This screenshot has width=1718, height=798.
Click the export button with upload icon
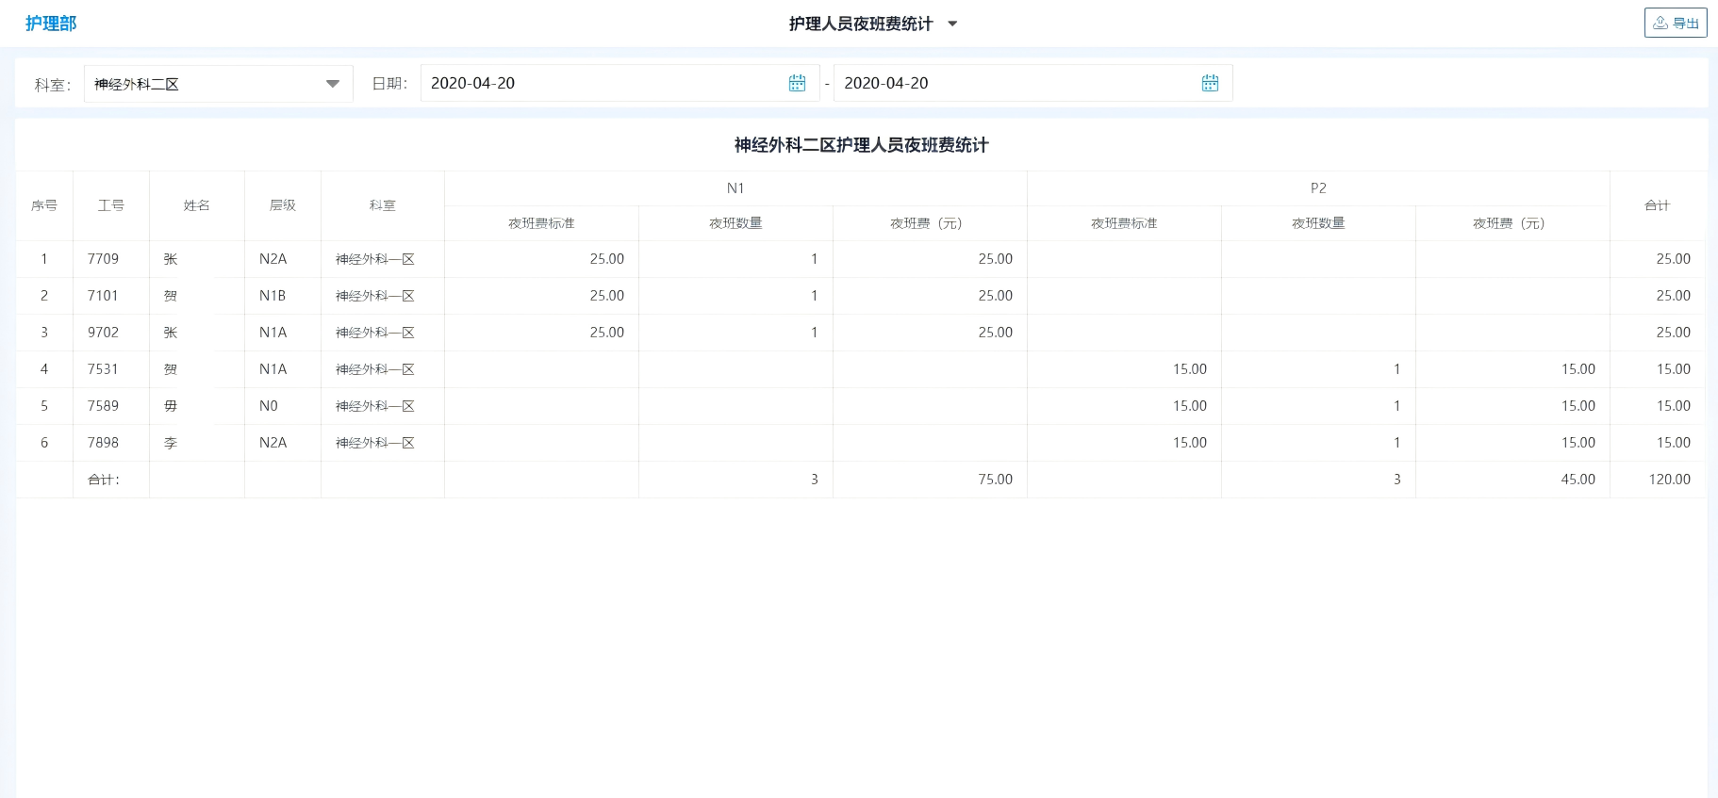(x=1676, y=23)
